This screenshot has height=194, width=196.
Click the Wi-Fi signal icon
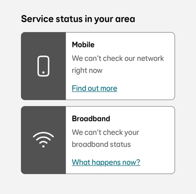[43, 139]
